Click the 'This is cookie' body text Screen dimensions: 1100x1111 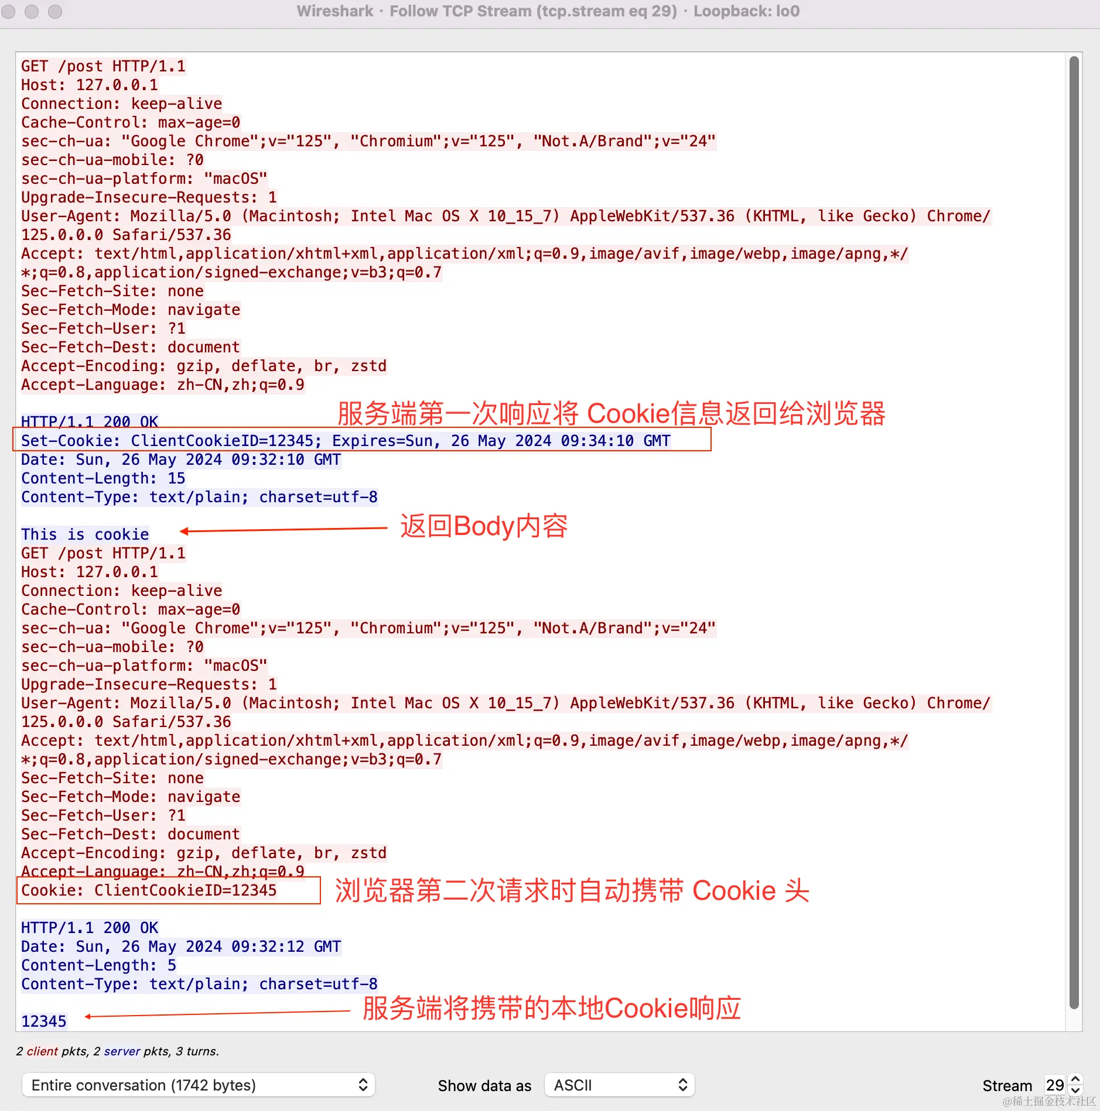pos(85,534)
